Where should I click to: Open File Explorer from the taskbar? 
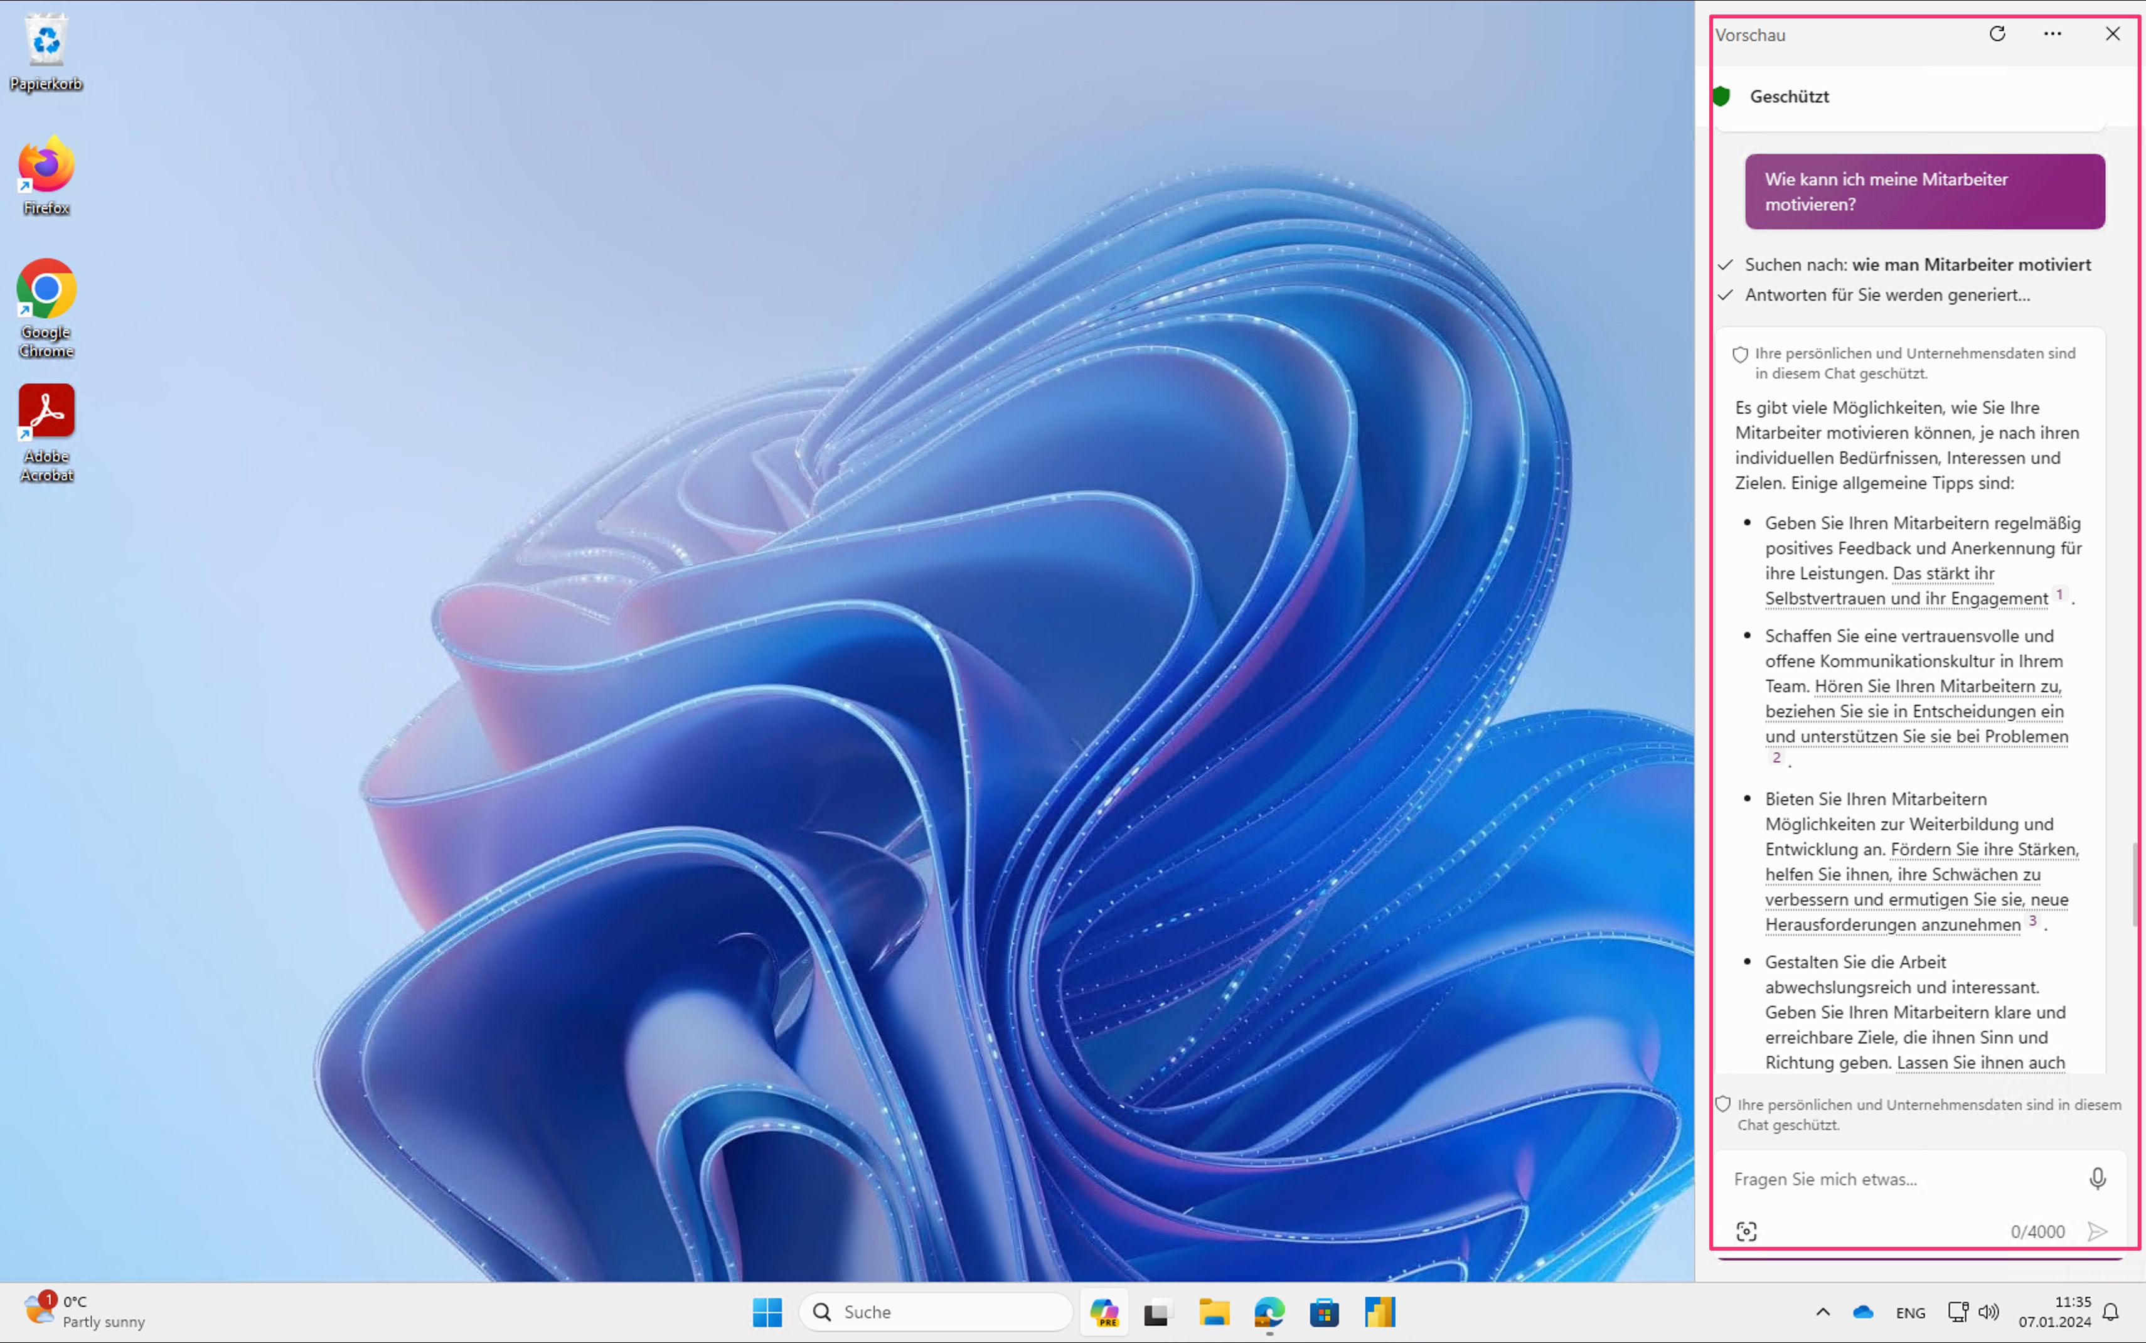pyautogui.click(x=1214, y=1312)
